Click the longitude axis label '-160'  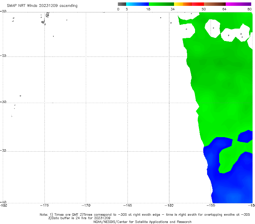[x=169, y=205]
